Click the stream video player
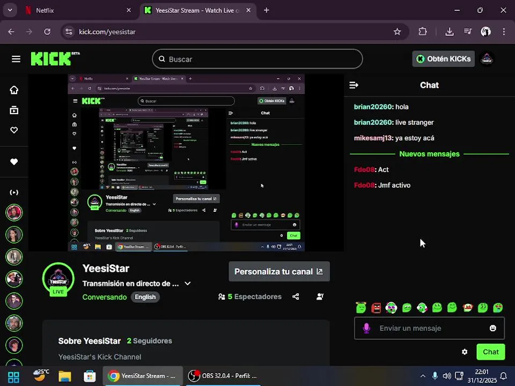The image size is (515, 386). [186, 163]
